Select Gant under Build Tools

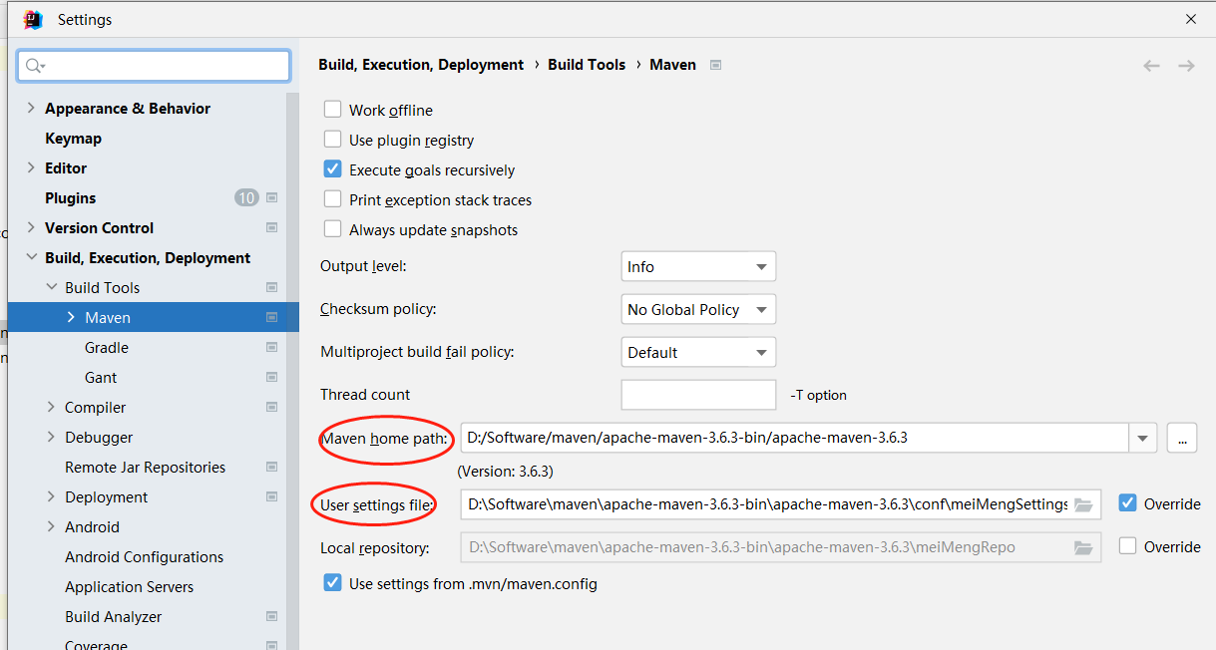[x=101, y=377]
